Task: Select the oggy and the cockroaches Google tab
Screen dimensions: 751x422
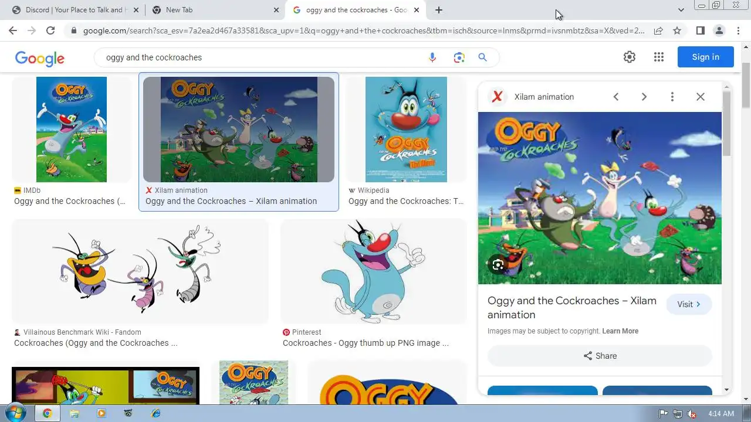Action: (356, 10)
